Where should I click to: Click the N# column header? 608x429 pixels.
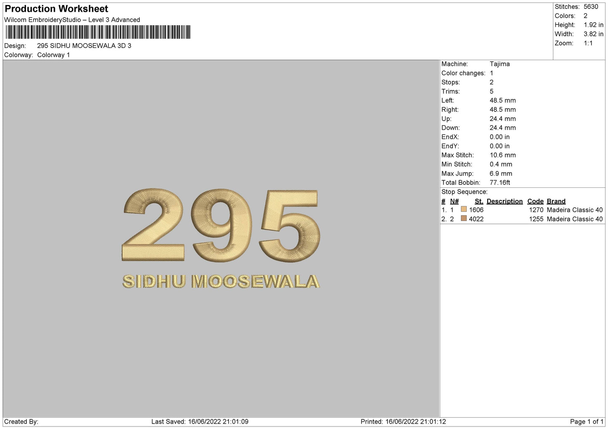pyautogui.click(x=454, y=201)
